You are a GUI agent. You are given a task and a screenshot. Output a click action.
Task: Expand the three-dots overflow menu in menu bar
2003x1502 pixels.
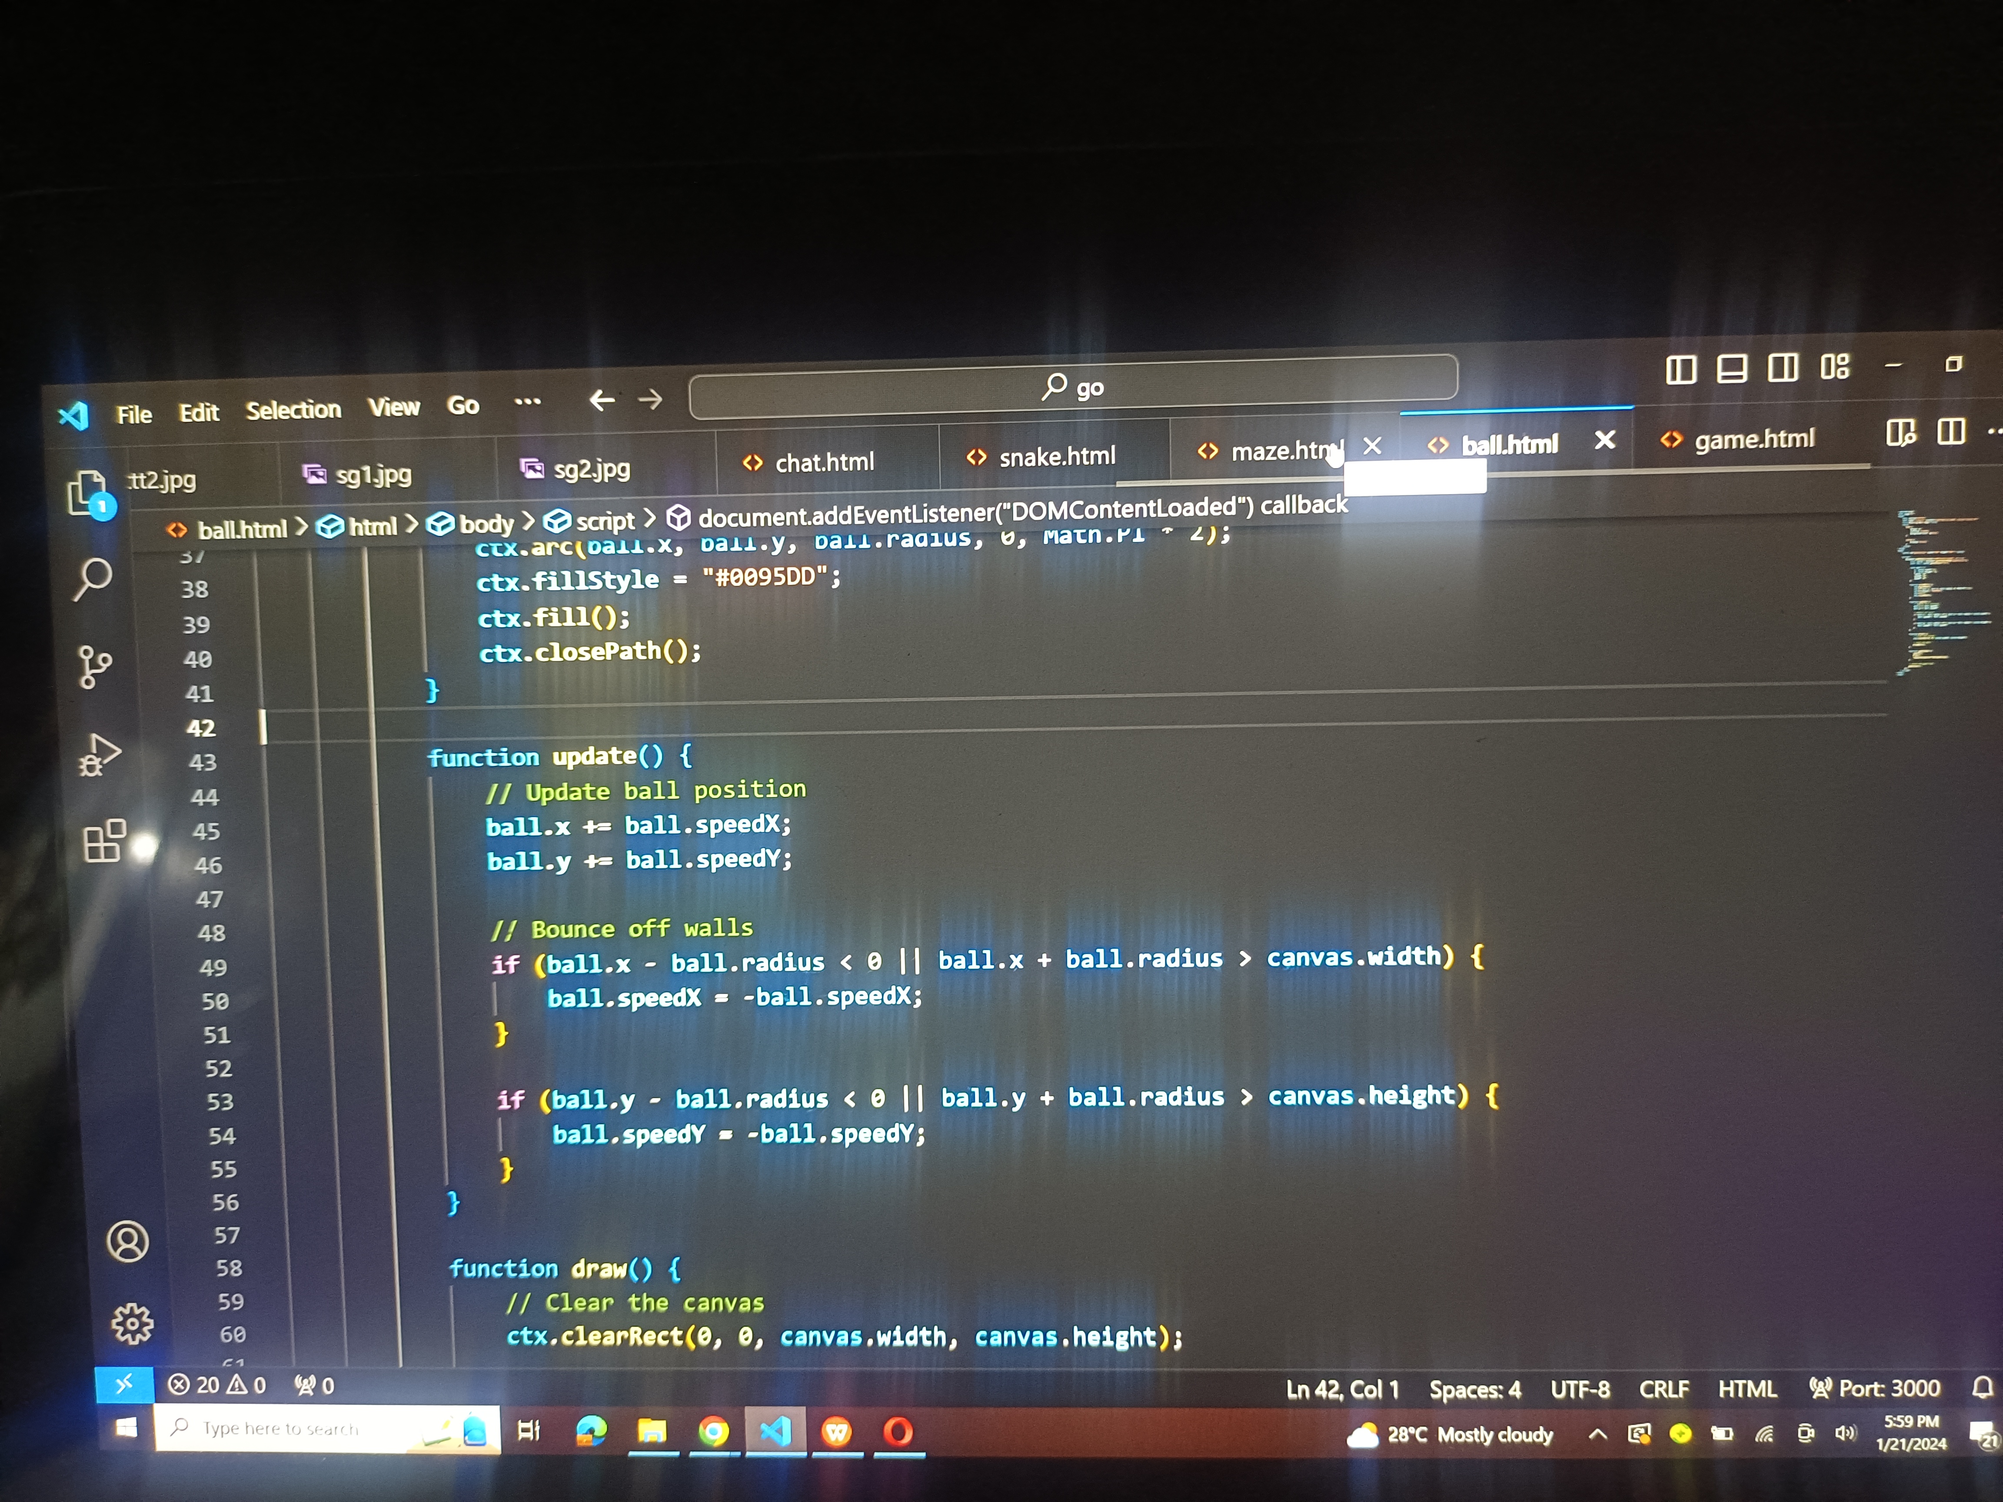(527, 402)
